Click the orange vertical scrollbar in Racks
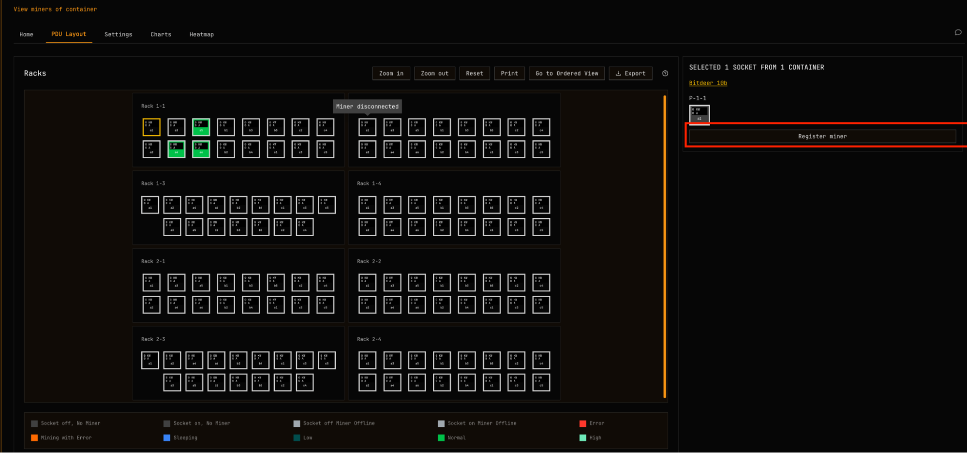 pyautogui.click(x=665, y=246)
